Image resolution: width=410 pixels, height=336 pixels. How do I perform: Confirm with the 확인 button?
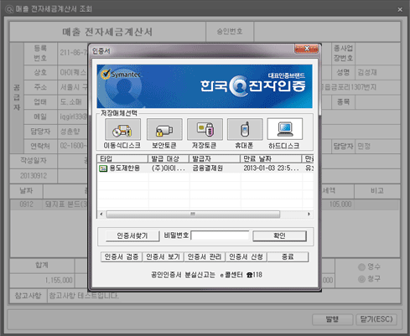[x=279, y=236]
